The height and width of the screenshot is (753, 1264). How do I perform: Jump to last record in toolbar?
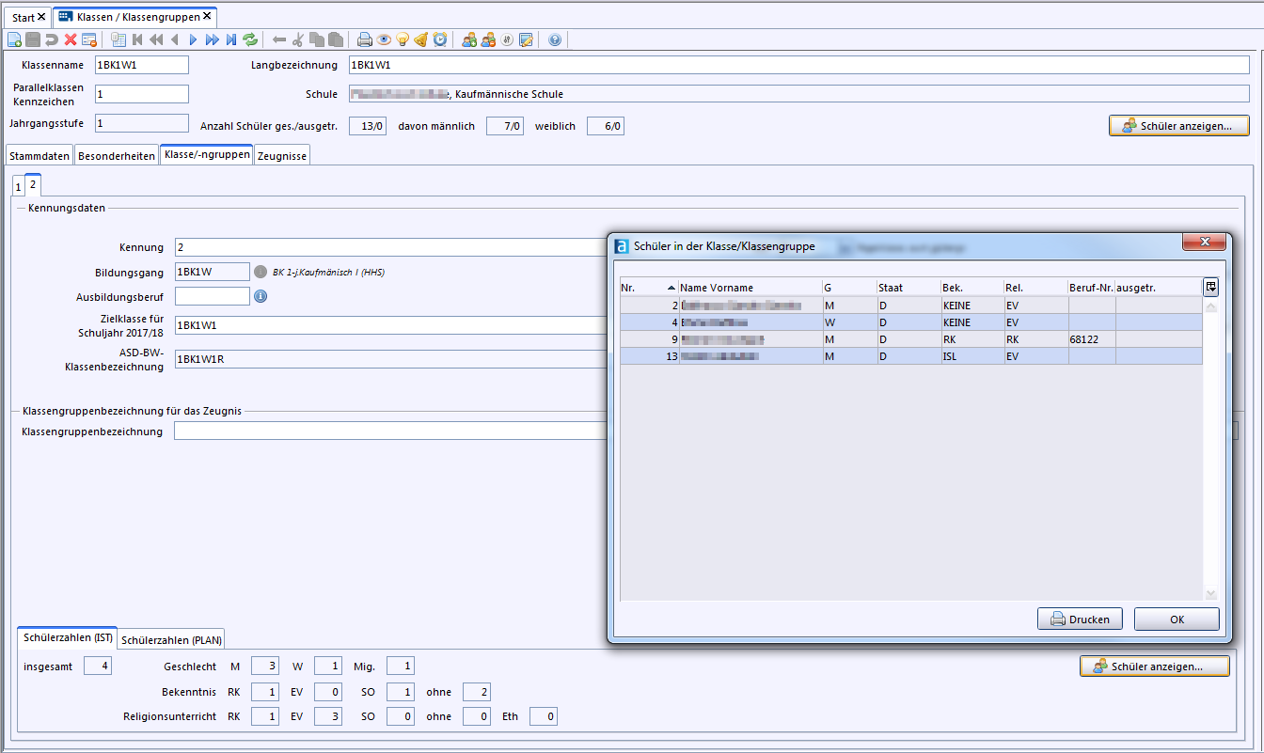(231, 39)
